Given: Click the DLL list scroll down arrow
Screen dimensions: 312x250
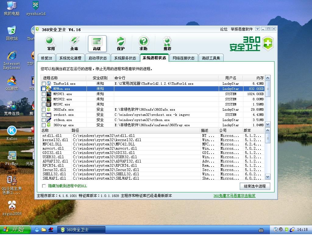Looking at the screenshot, I should coord(268,177).
